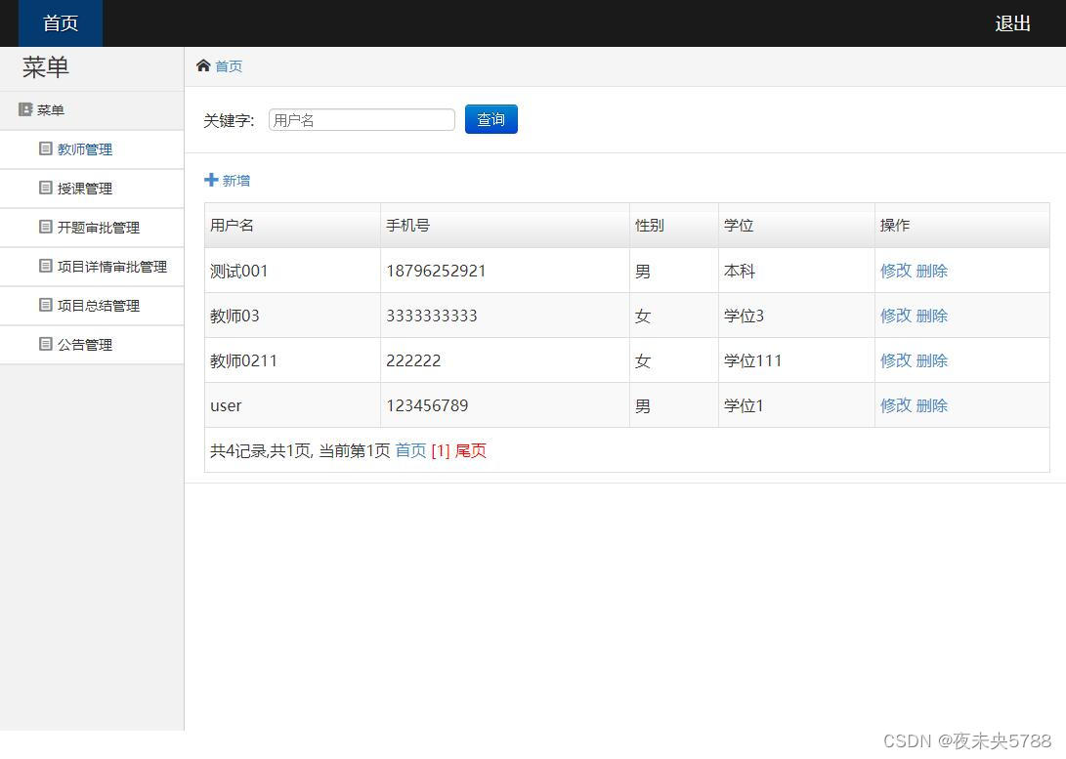Click phone number 18796252921

tap(436, 272)
